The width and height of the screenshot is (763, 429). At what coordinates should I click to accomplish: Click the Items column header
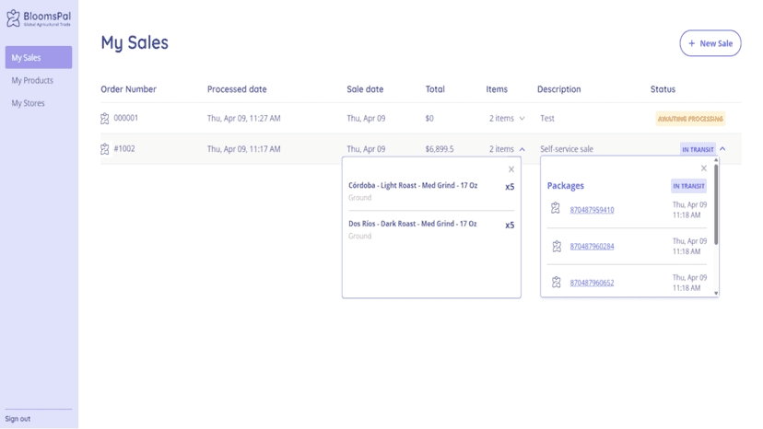coord(497,89)
